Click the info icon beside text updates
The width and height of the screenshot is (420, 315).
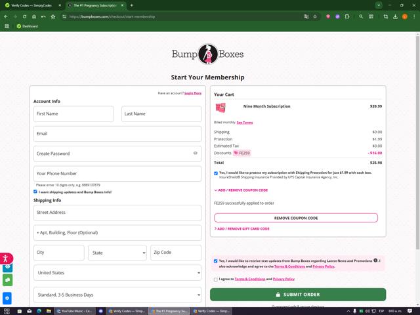(x=375, y=261)
